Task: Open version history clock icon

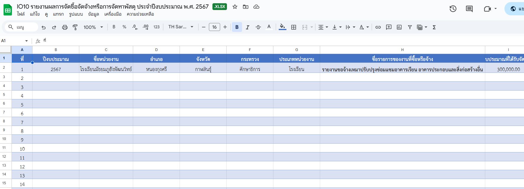Action: coord(453,9)
